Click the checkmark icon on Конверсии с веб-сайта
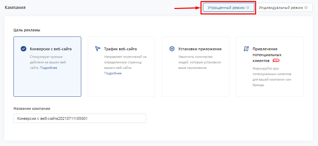318x146 pixels. [x=24, y=49]
